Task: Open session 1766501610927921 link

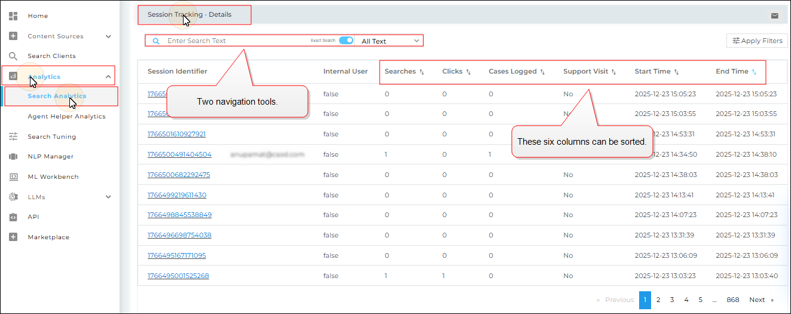Action: 176,134
